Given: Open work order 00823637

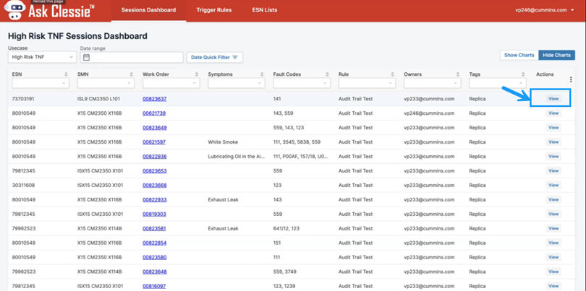Looking at the screenshot, I should pyautogui.click(x=154, y=99).
